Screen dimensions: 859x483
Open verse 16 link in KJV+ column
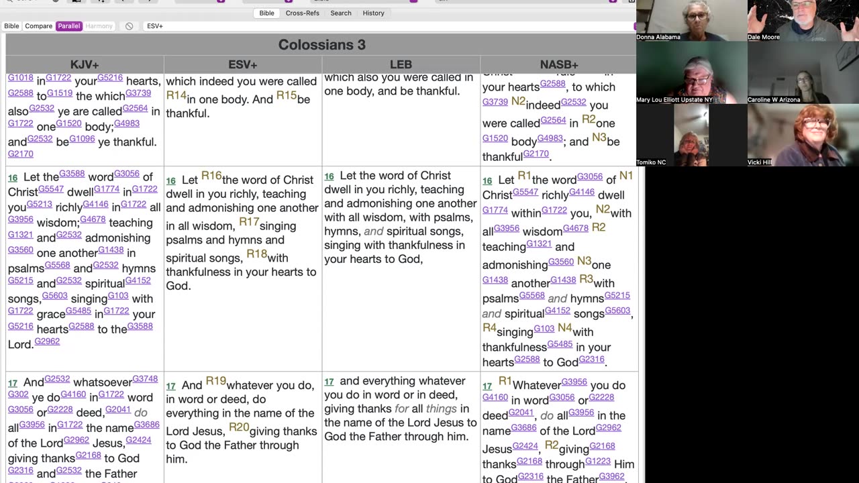click(x=13, y=178)
